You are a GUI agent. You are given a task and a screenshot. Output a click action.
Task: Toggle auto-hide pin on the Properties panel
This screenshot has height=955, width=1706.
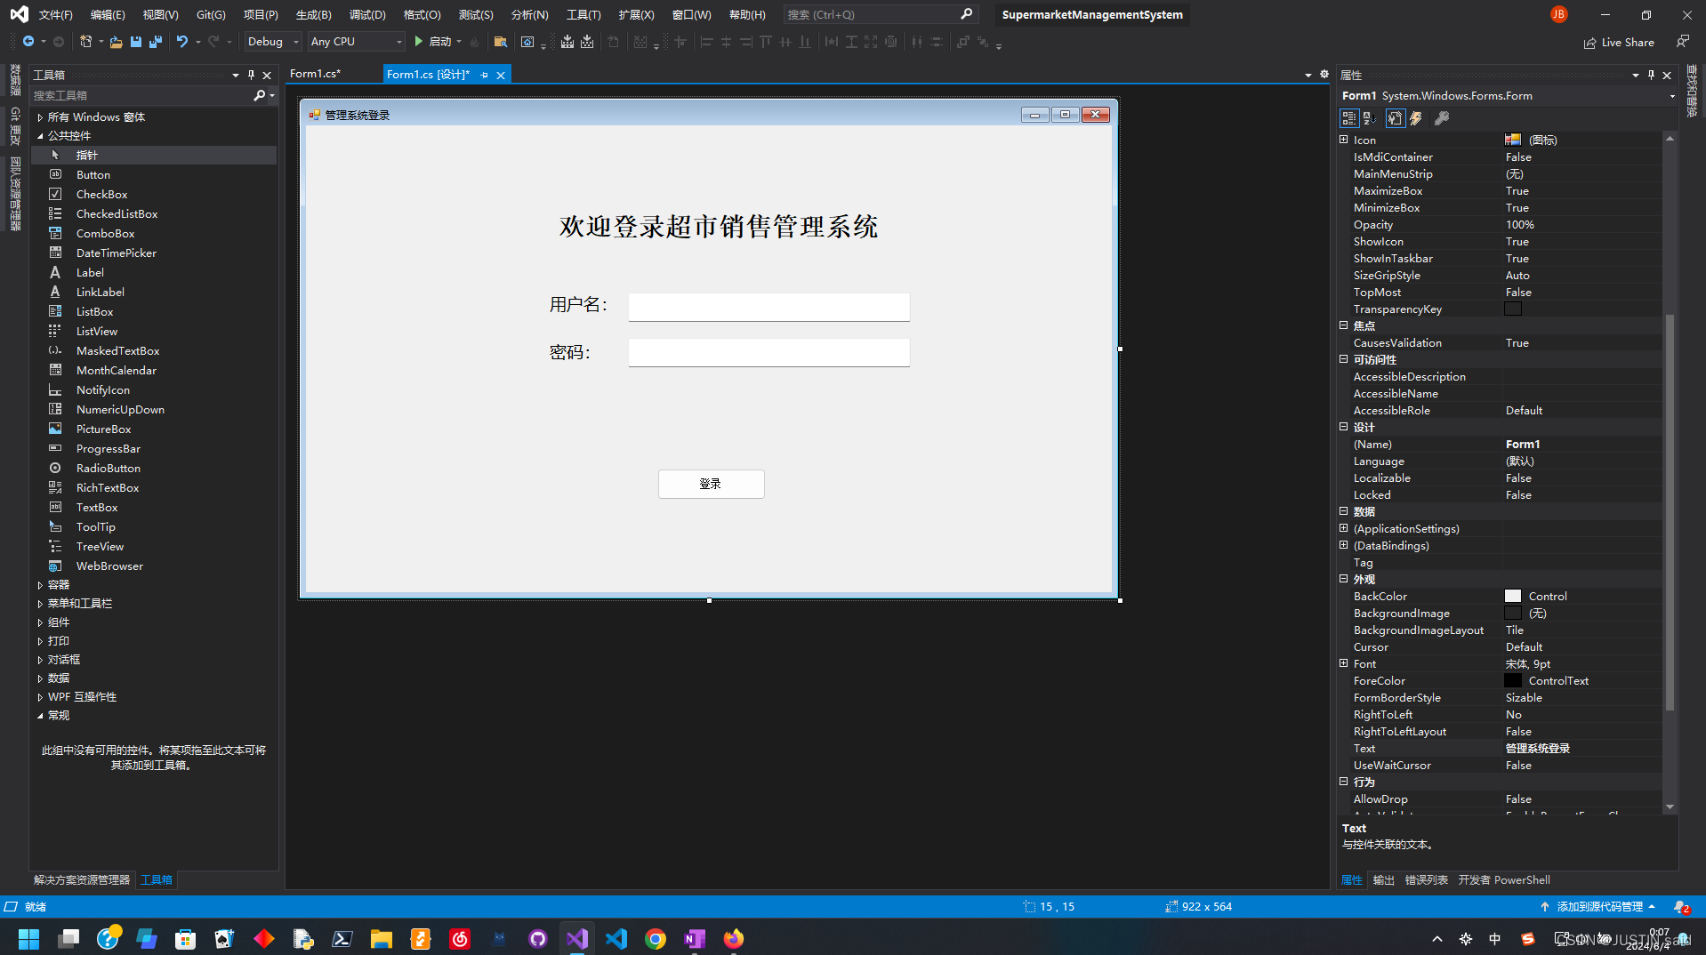[x=1651, y=75]
